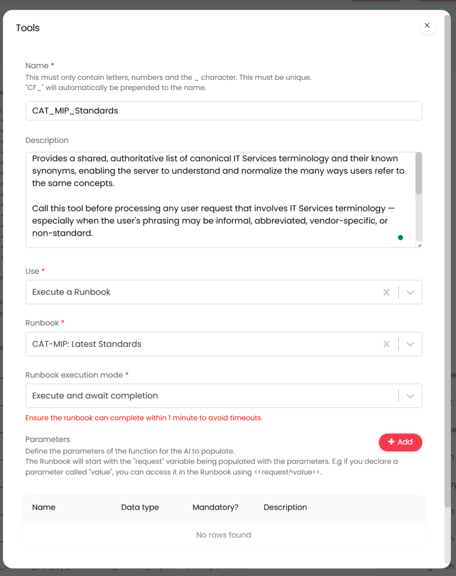The width and height of the screenshot is (456, 576).
Task: Open the CAT-MIP: Latest Standards combo box
Action: click(202, 344)
